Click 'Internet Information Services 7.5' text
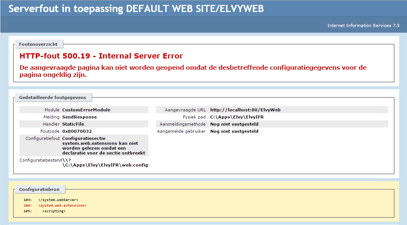The image size is (407, 225). click(x=364, y=25)
